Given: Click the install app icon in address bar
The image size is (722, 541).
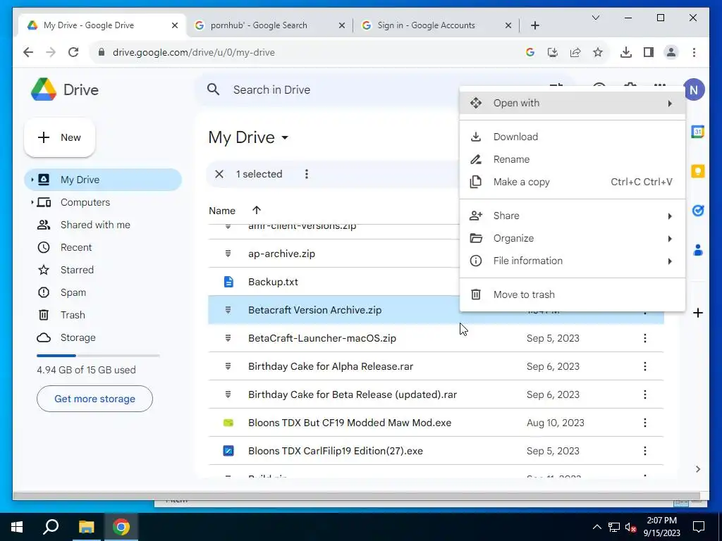Looking at the screenshot, I should pos(553,52).
